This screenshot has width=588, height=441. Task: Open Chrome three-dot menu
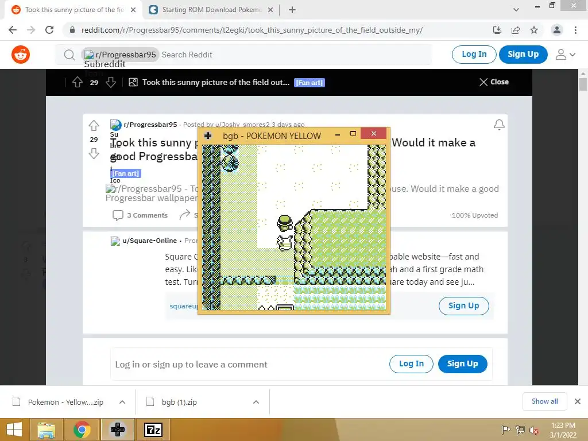[575, 30]
